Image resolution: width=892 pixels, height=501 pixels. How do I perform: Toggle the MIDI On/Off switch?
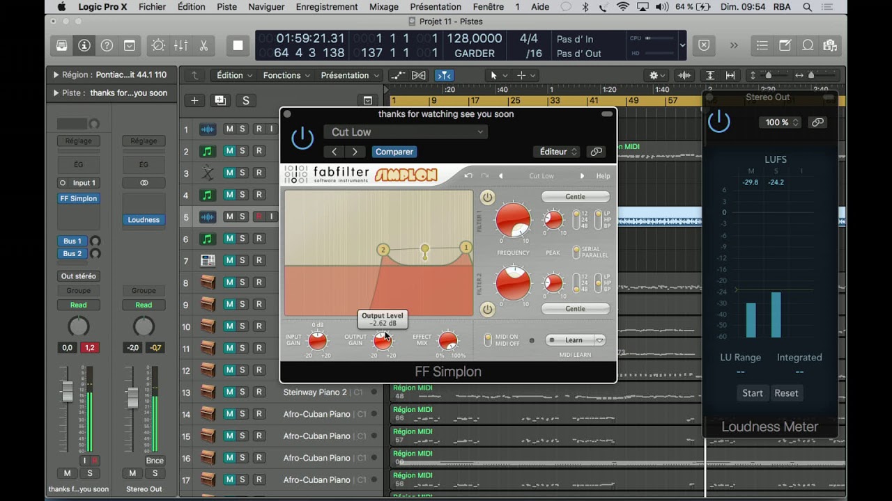pyautogui.click(x=489, y=340)
